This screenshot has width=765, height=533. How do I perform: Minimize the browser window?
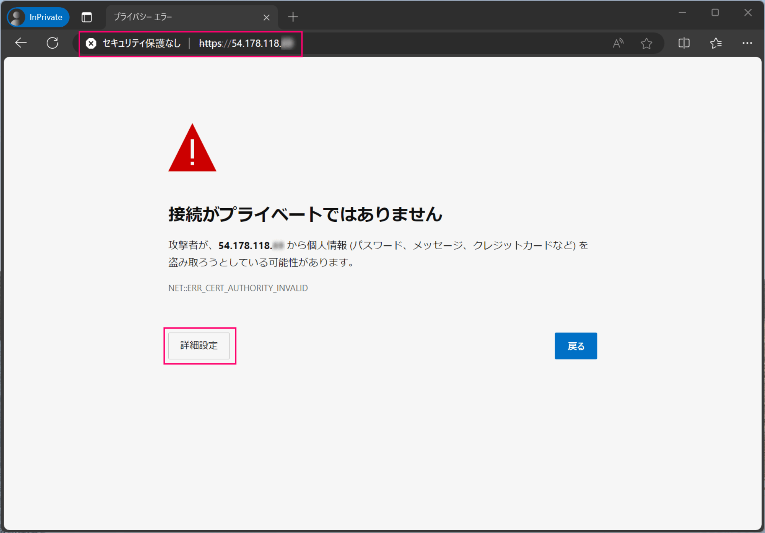tap(682, 13)
